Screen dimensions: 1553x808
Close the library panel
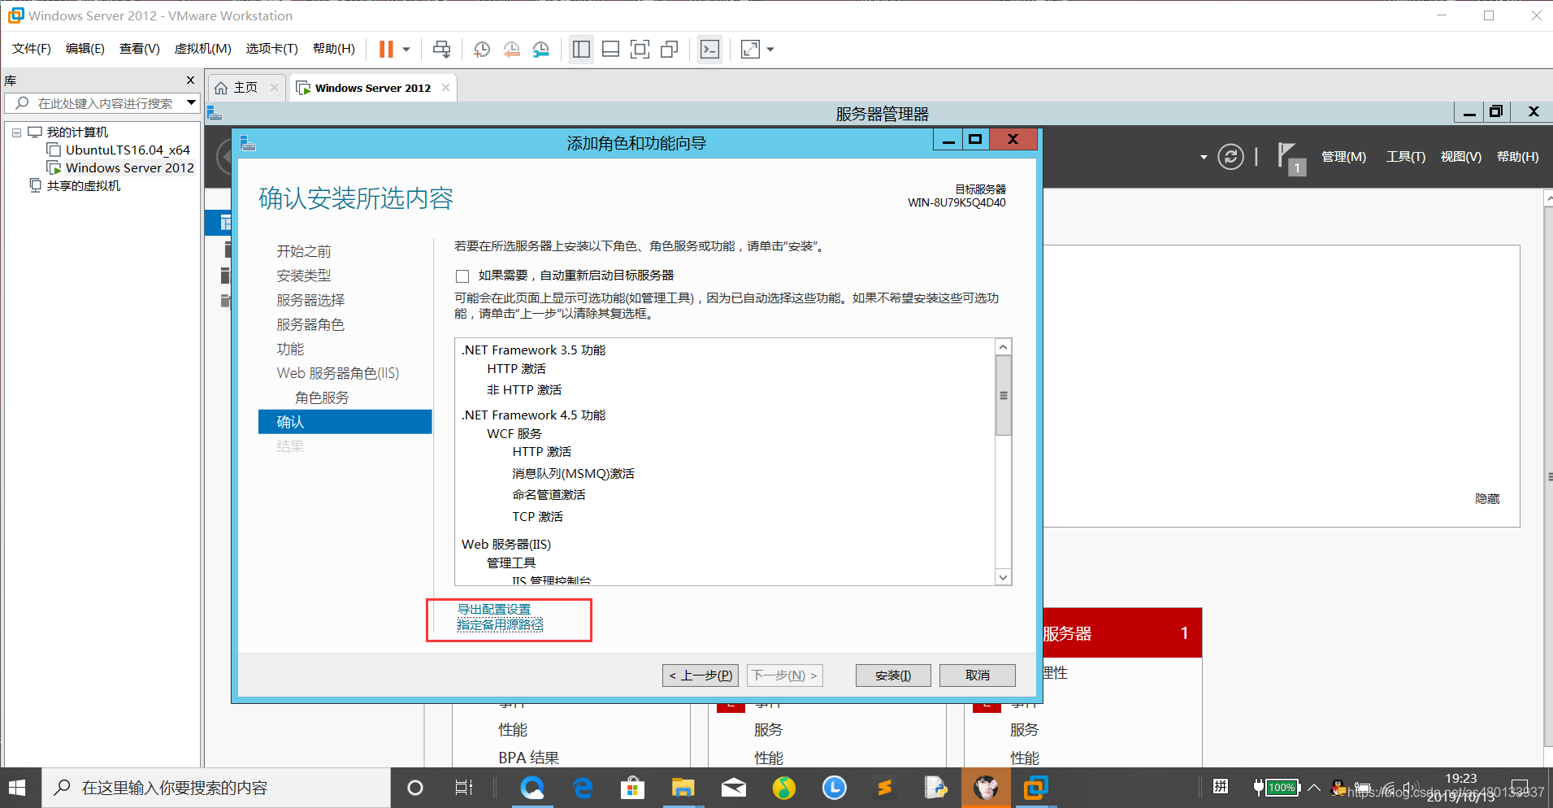191,80
